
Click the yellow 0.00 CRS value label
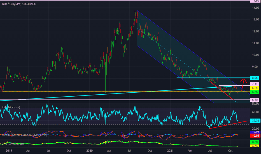(255, 146)
